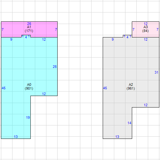
Task: Select the 7 dimension on A1's left edge
Action: click(x=3, y=29)
